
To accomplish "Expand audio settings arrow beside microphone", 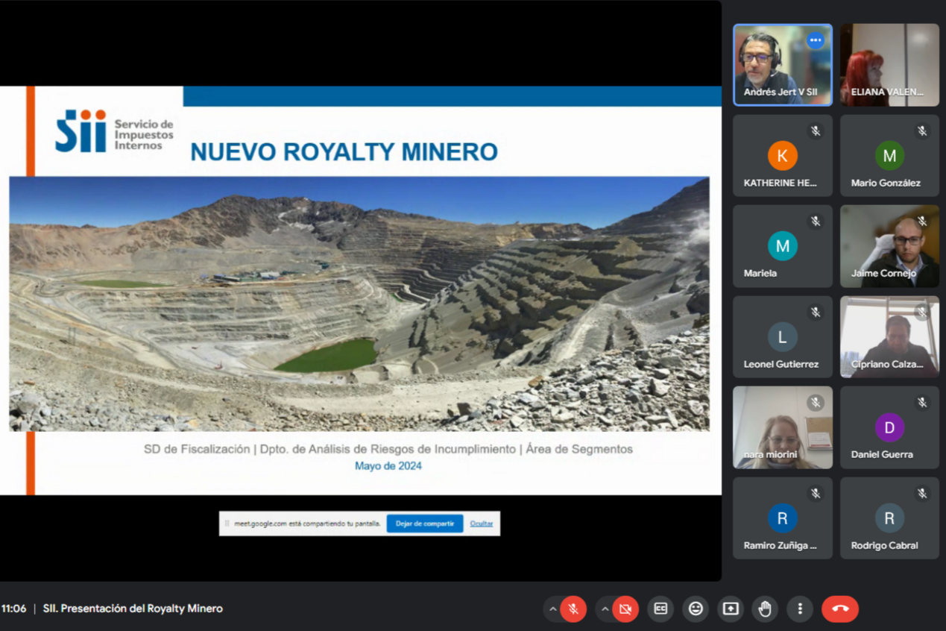I will coord(552,609).
